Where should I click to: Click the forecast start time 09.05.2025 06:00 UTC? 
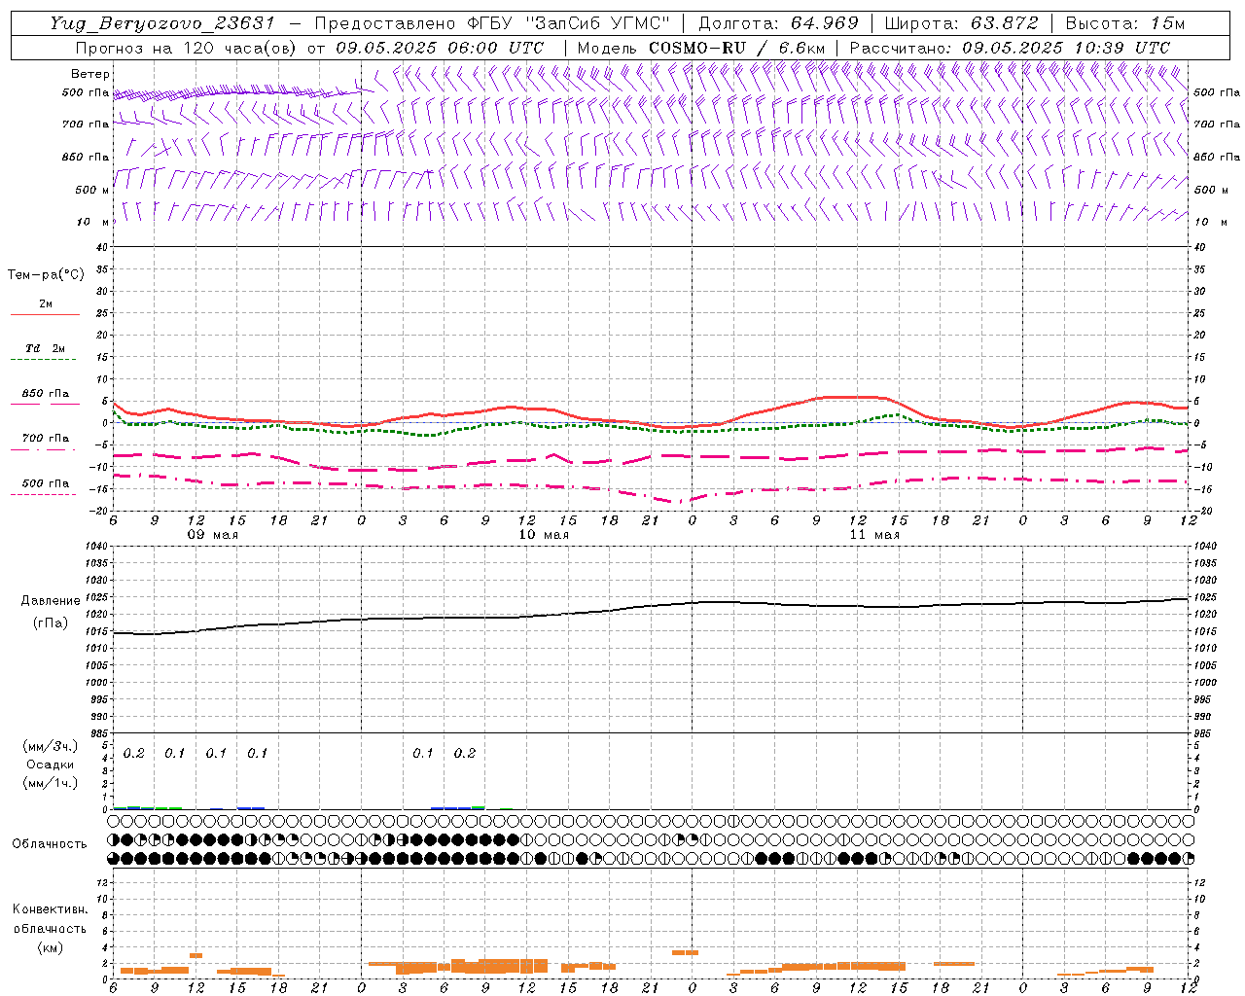click(x=440, y=48)
